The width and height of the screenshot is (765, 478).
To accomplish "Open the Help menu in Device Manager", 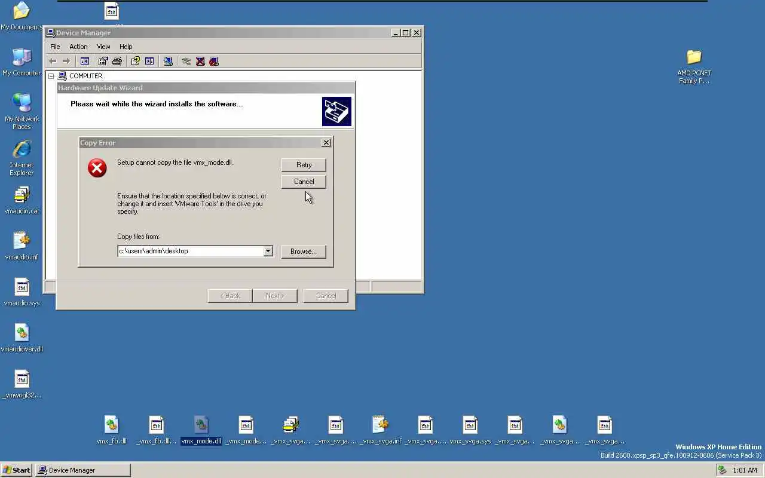I will 126,47.
